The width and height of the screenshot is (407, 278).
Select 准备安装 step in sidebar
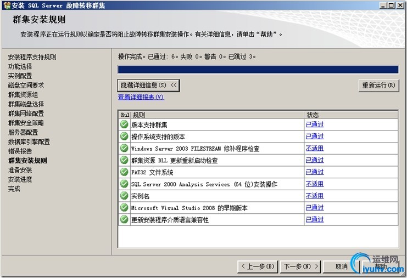pyautogui.click(x=20, y=170)
